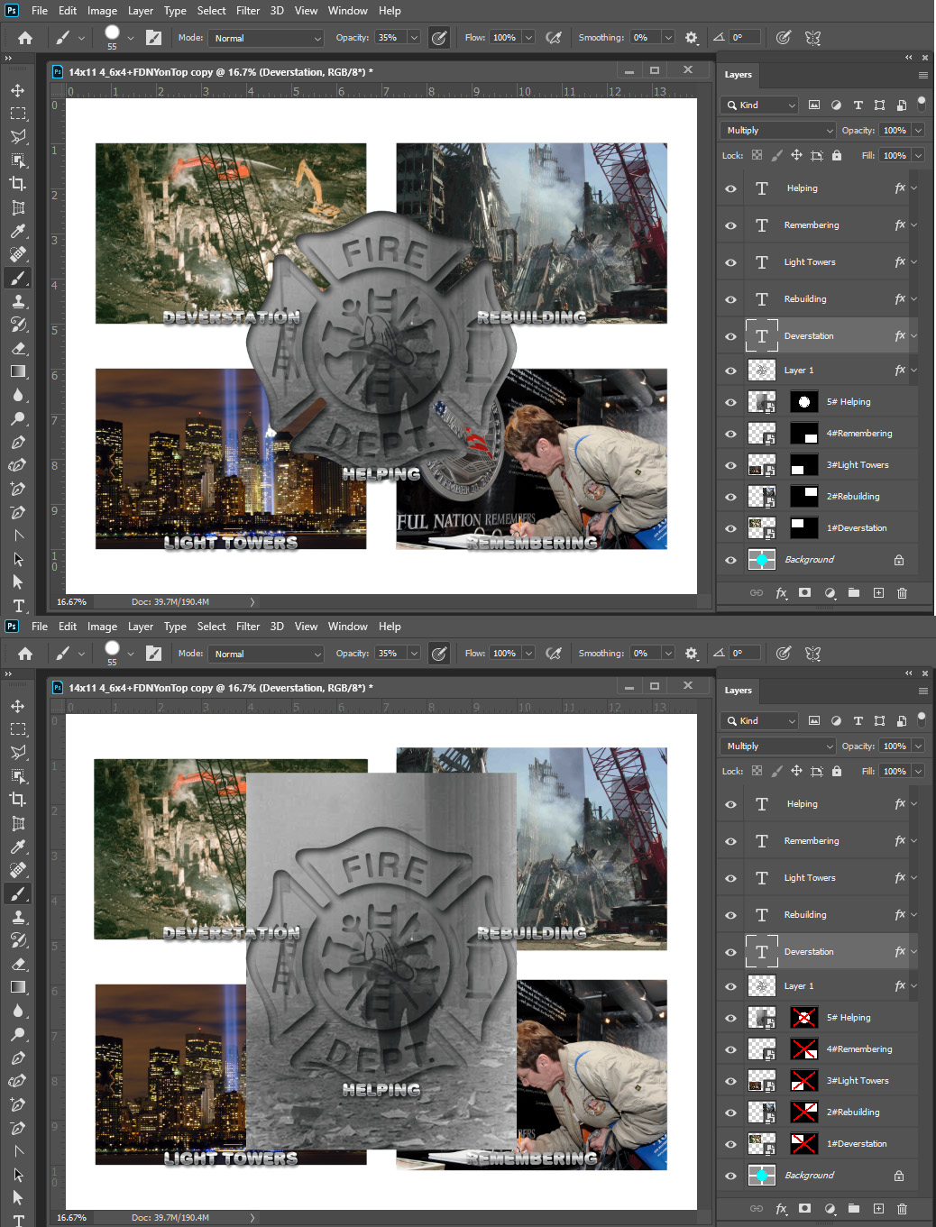Select the Move tool
Image resolution: width=936 pixels, height=1227 pixels.
[x=18, y=90]
